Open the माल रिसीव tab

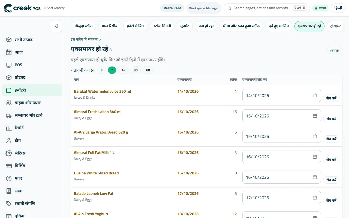110,26
